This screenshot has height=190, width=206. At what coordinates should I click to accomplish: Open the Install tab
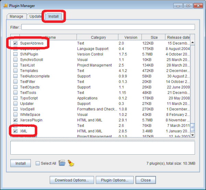[53, 16]
